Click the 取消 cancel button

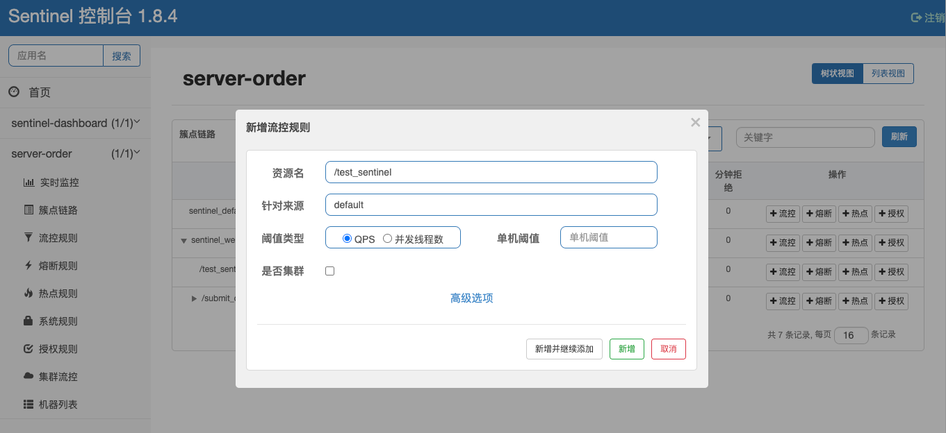point(669,349)
